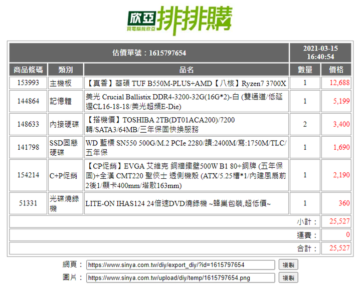
Task: Click the 商品條碼 column header
Action: point(28,70)
